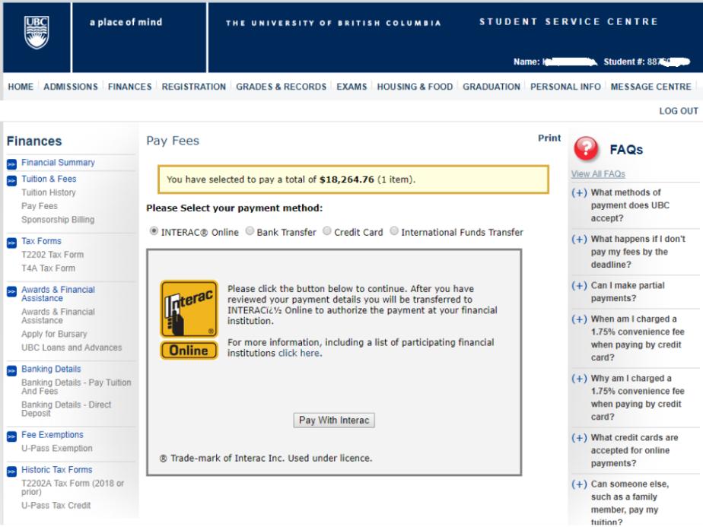The height and width of the screenshot is (527, 703).
Task: Select the Bank Transfer payment method
Action: [x=250, y=230]
